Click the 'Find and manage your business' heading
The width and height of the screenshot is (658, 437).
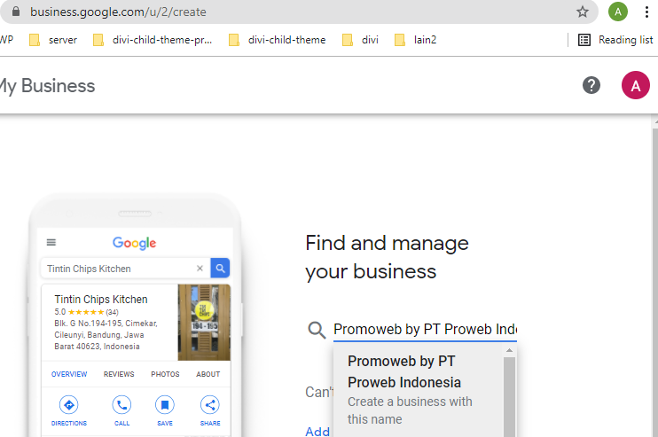[387, 257]
